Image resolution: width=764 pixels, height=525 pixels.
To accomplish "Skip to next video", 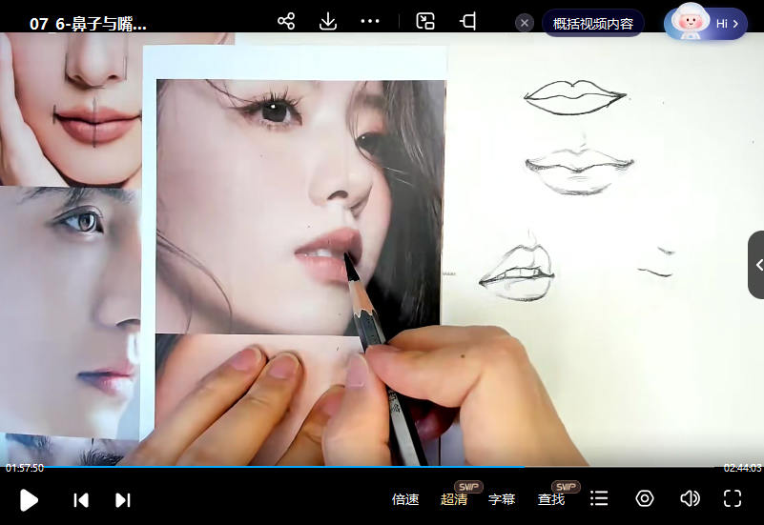I will (x=122, y=499).
